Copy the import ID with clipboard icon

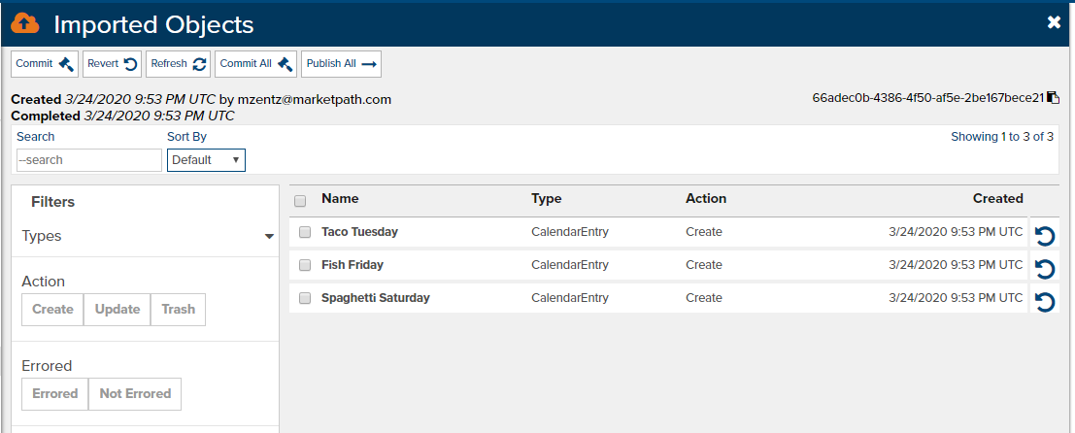click(1054, 98)
